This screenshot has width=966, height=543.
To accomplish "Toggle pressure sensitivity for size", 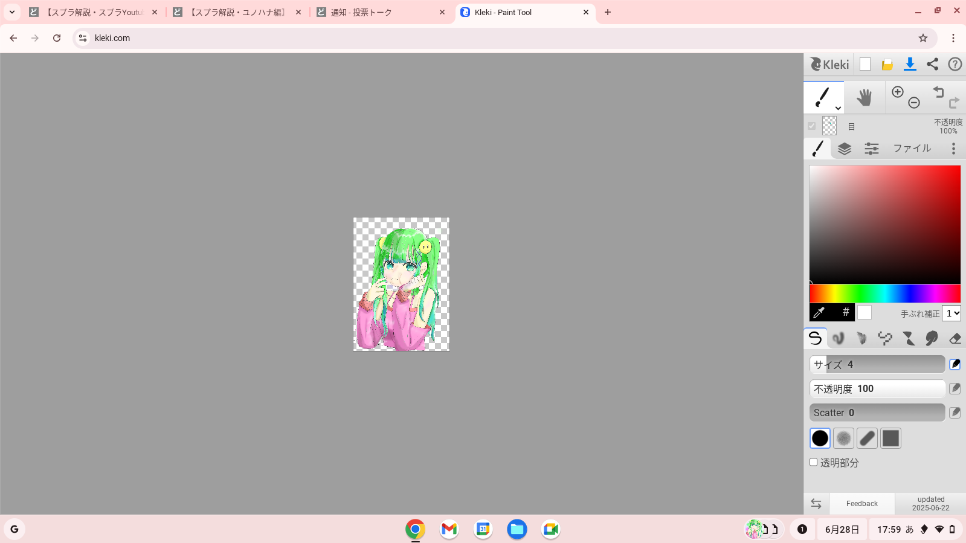I will point(955,364).
